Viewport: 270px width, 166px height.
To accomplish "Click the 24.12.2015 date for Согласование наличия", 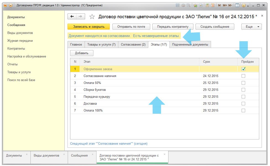I will click(x=211, y=76).
